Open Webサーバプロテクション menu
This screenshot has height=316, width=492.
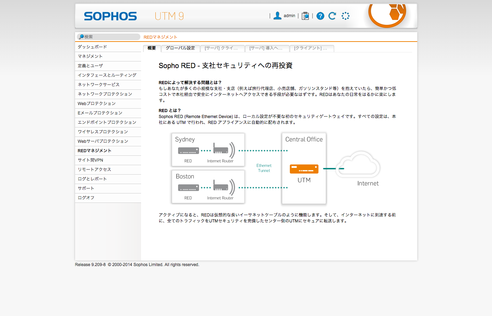coord(108,141)
